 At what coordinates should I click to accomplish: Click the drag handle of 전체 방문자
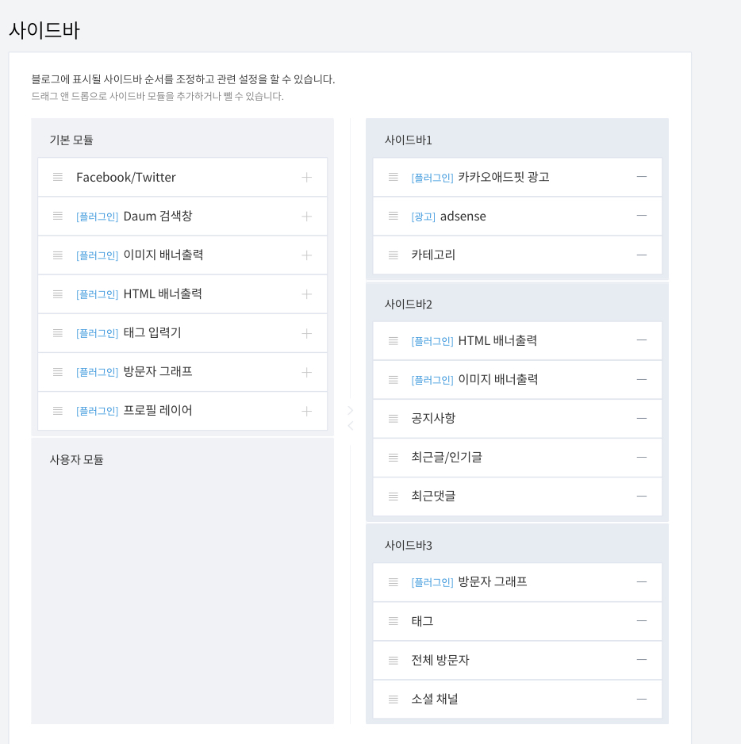[393, 660]
